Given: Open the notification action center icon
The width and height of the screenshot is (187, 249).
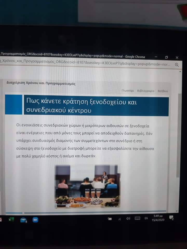Looking at the screenshot, I should 171,218.
